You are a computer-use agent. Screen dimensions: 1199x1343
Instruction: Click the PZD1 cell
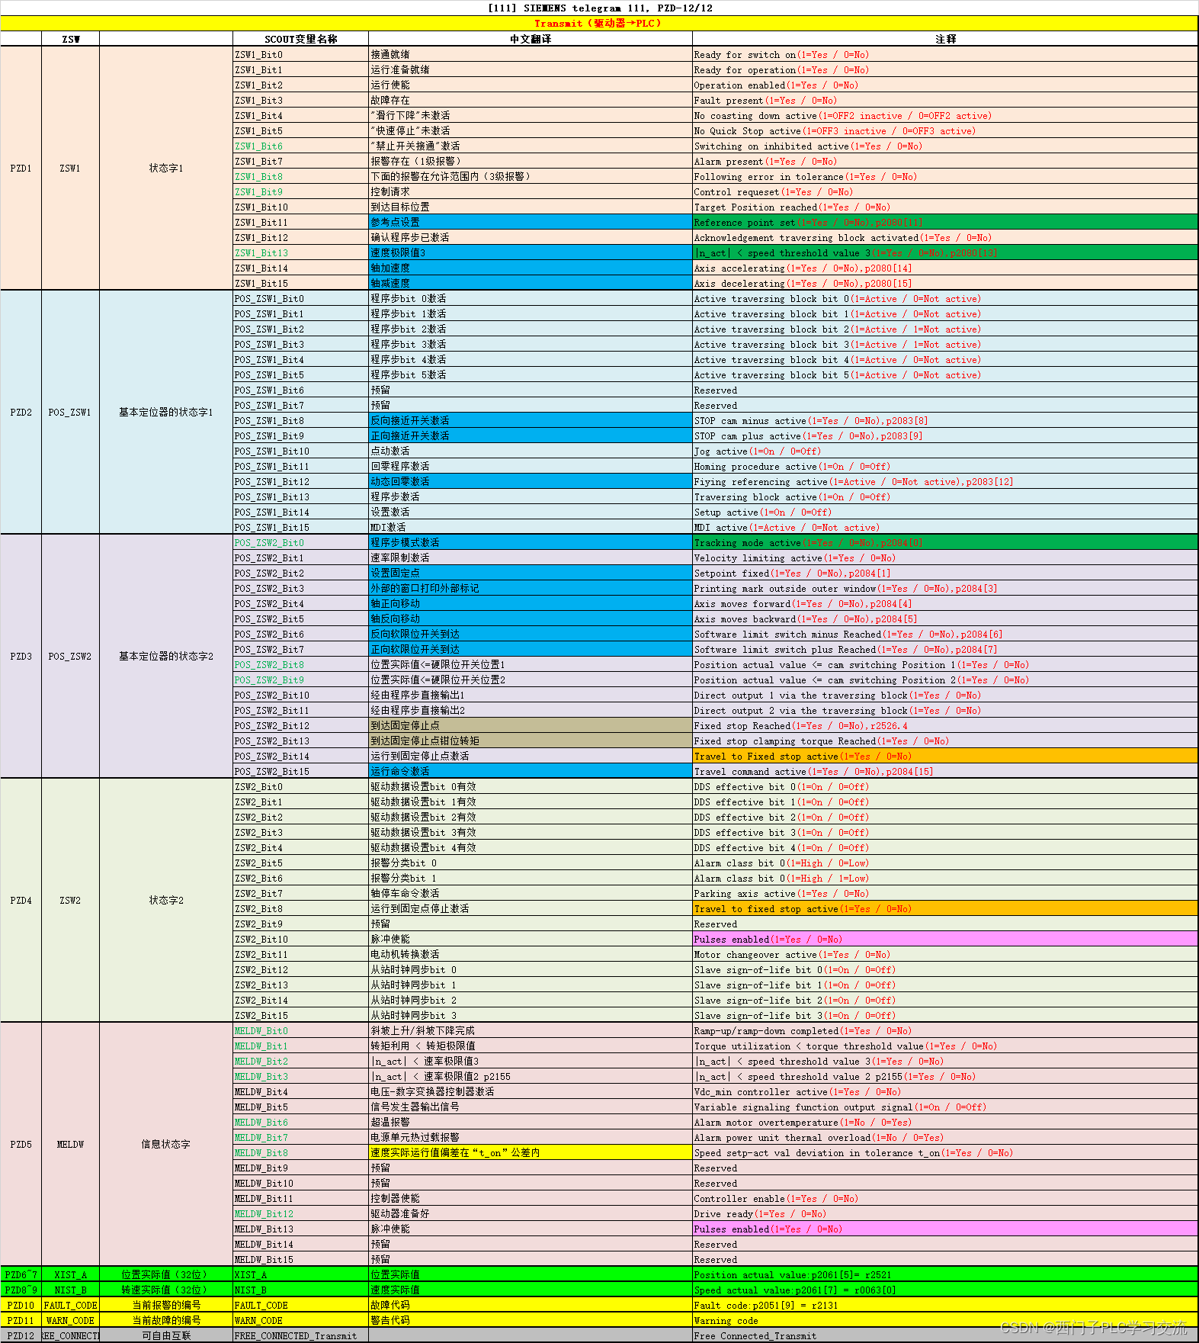(x=21, y=169)
